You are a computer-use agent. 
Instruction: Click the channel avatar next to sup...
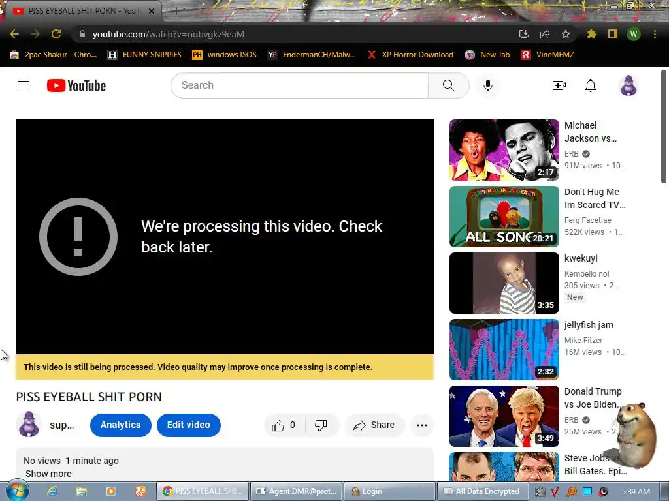(x=29, y=424)
